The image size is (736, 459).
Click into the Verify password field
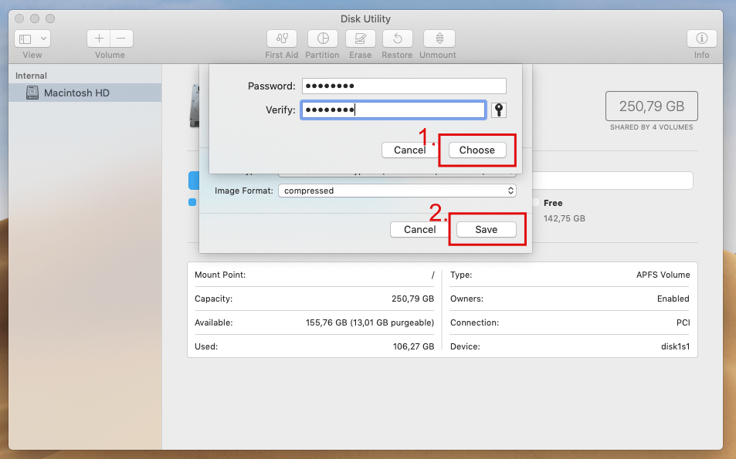click(393, 110)
